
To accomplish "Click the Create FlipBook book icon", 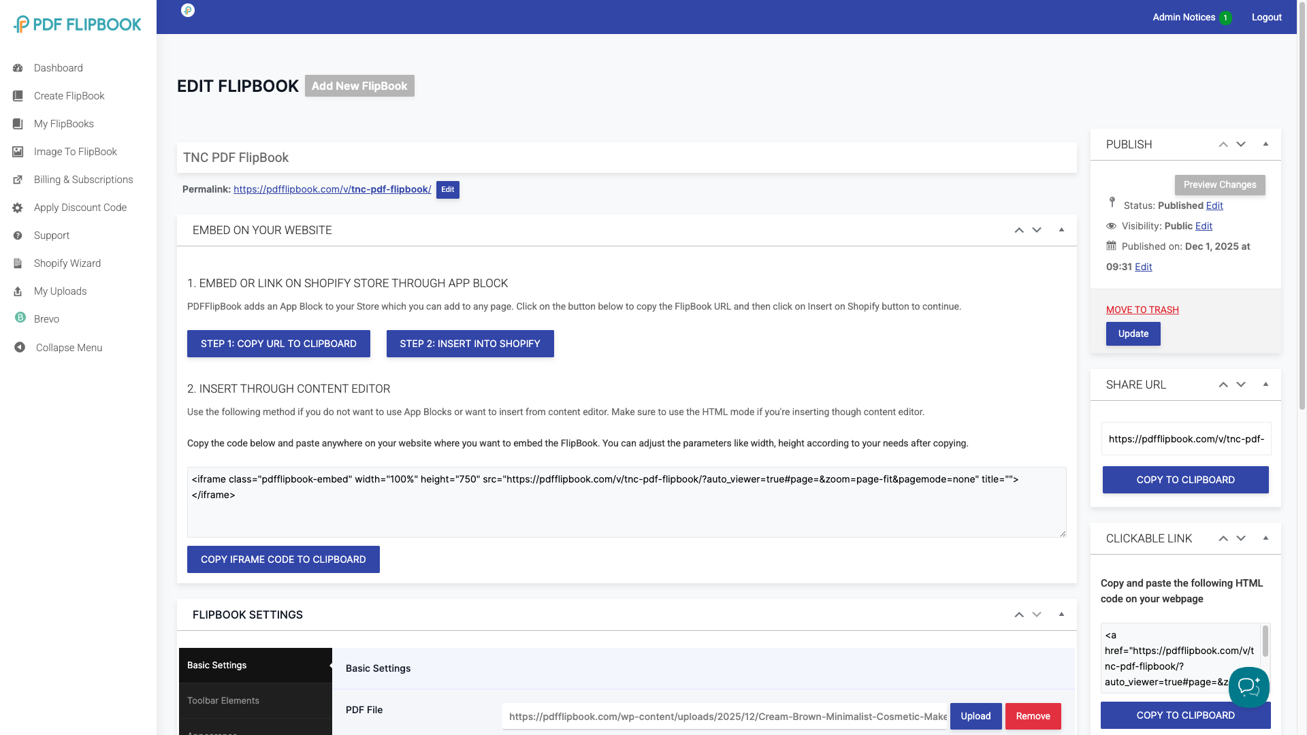I will tap(18, 96).
